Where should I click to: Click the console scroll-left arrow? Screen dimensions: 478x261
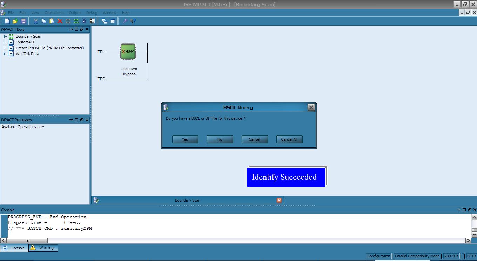coord(3,241)
